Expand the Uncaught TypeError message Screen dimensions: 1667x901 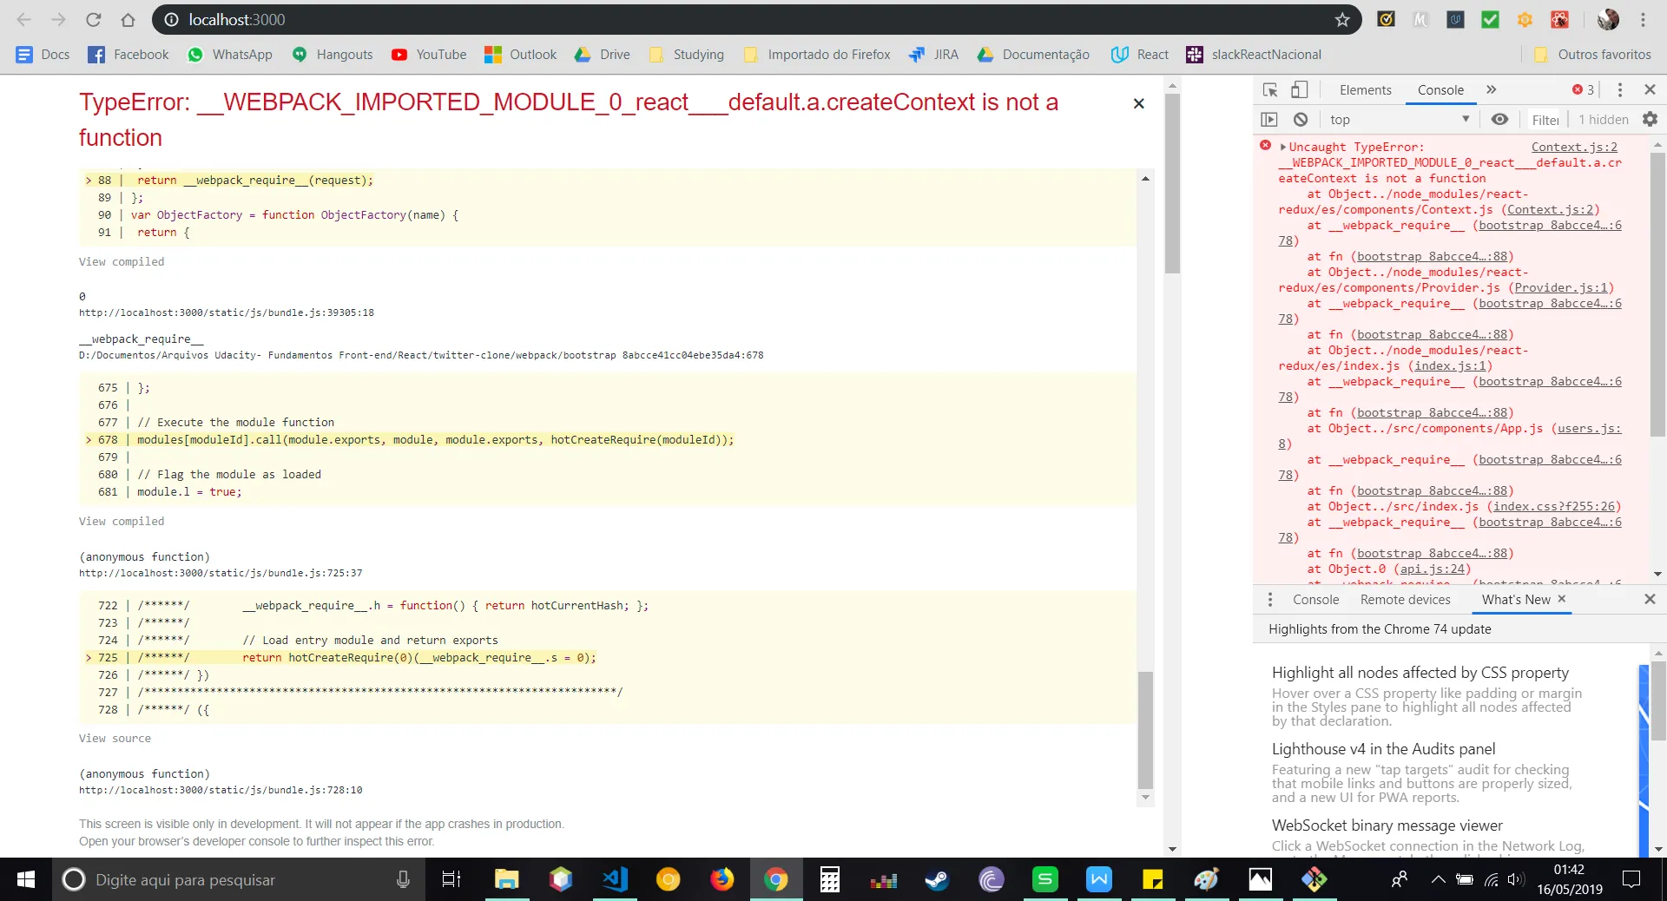tap(1283, 148)
